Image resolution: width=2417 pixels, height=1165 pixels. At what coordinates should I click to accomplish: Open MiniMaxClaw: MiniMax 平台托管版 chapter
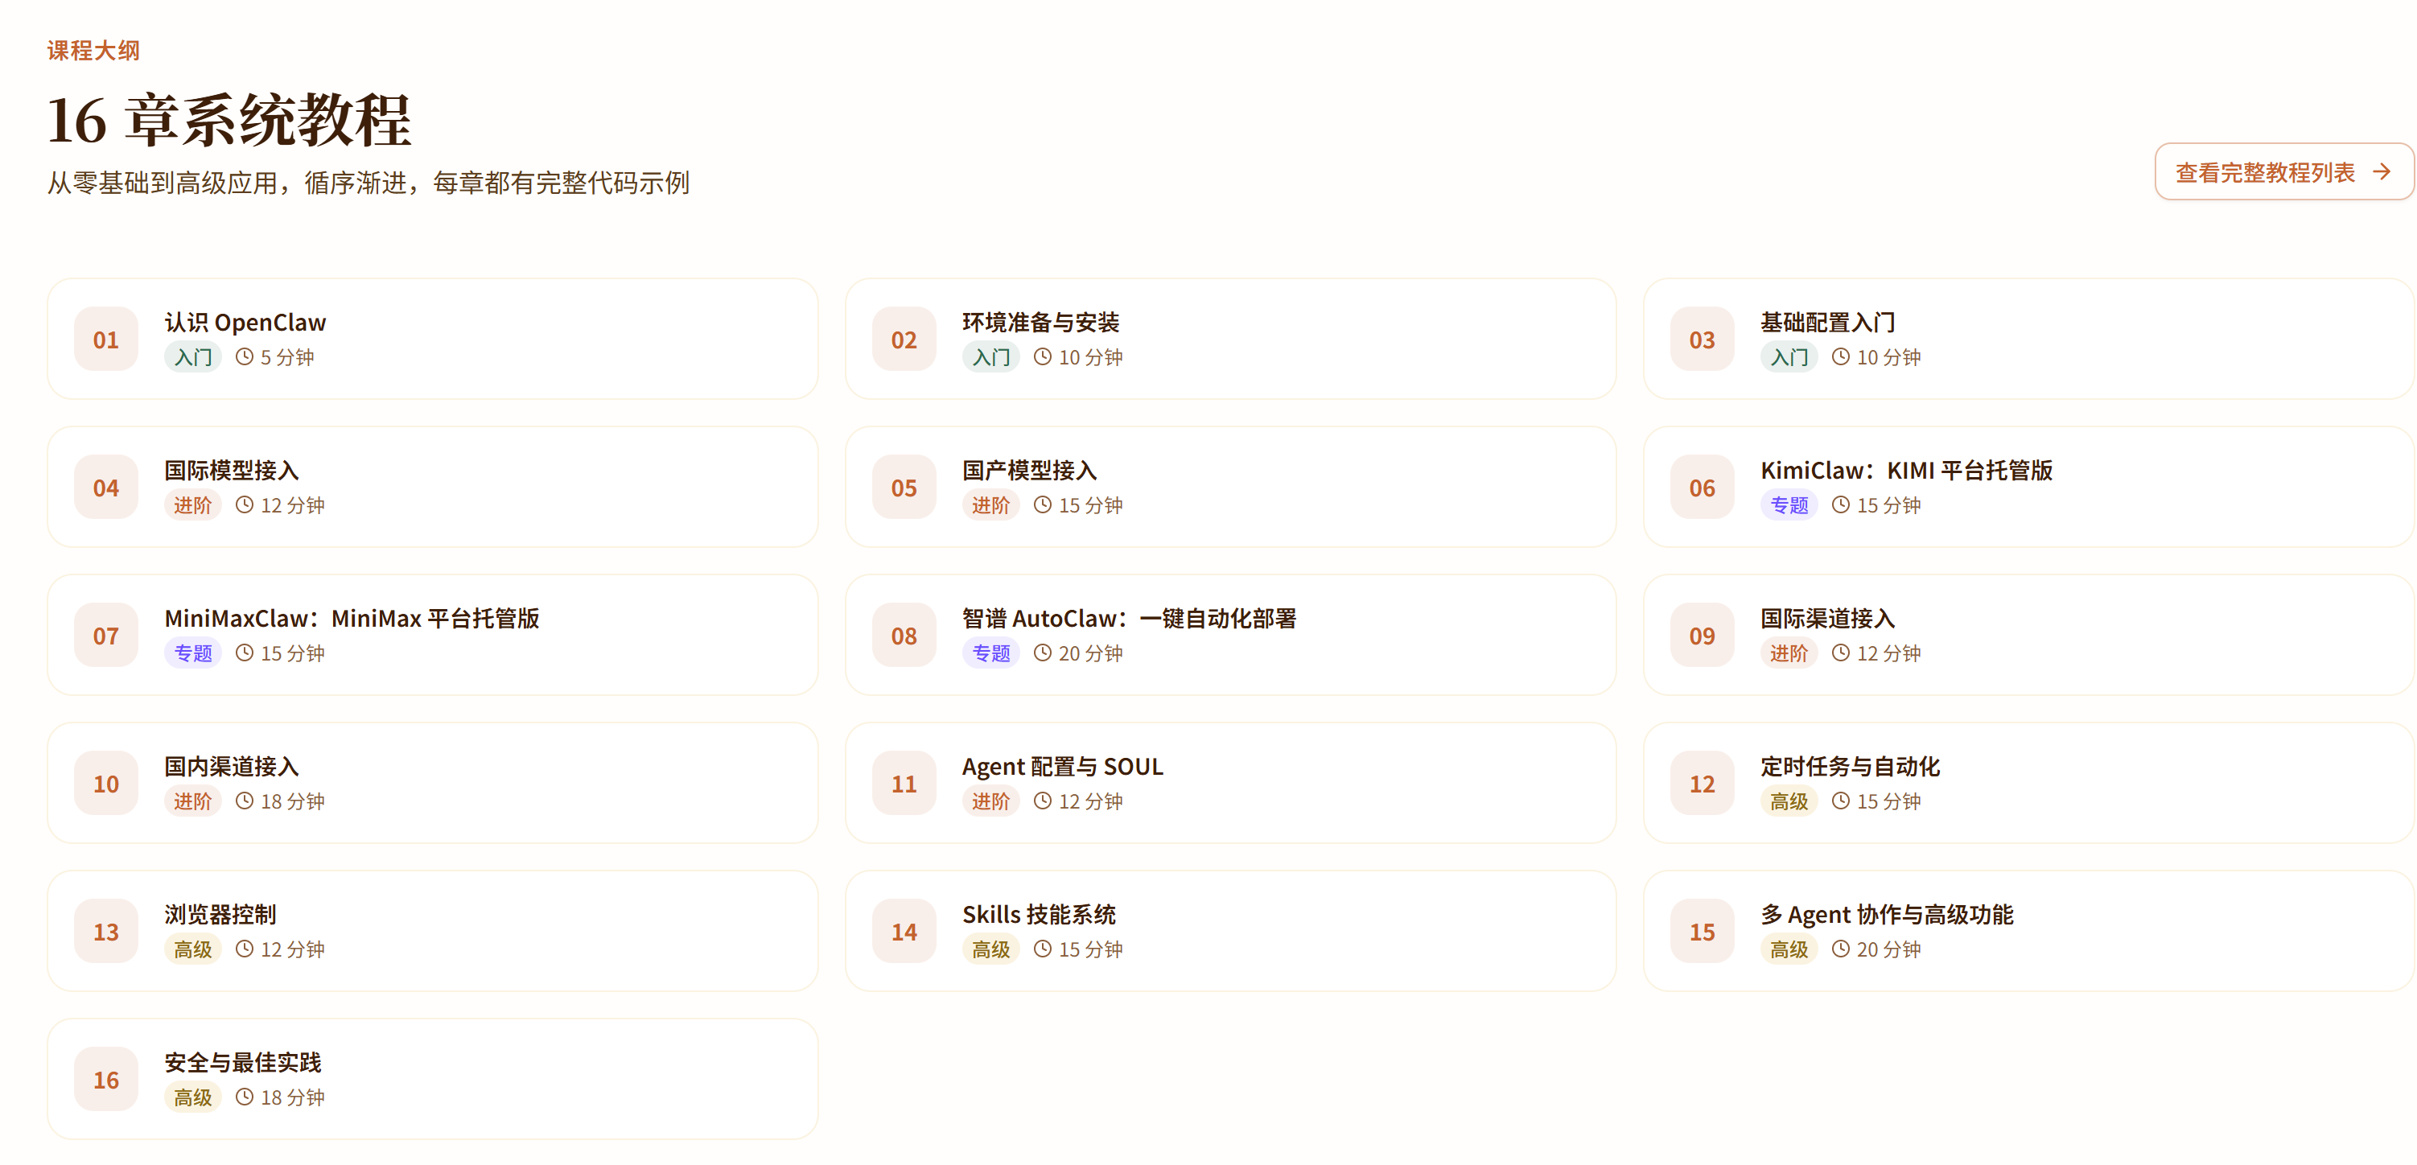tap(352, 618)
